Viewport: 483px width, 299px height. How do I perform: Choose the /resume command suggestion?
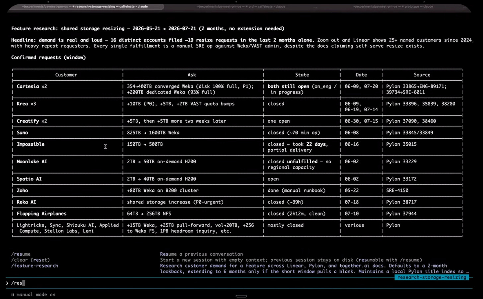[21, 254]
